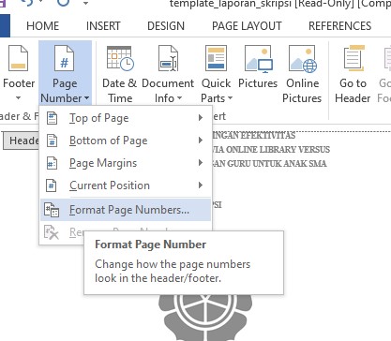The image size is (391, 341).
Task: Choose Bottom of Page menu item
Action: (x=126, y=141)
